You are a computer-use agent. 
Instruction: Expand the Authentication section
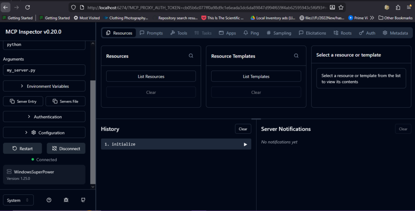coord(44,117)
